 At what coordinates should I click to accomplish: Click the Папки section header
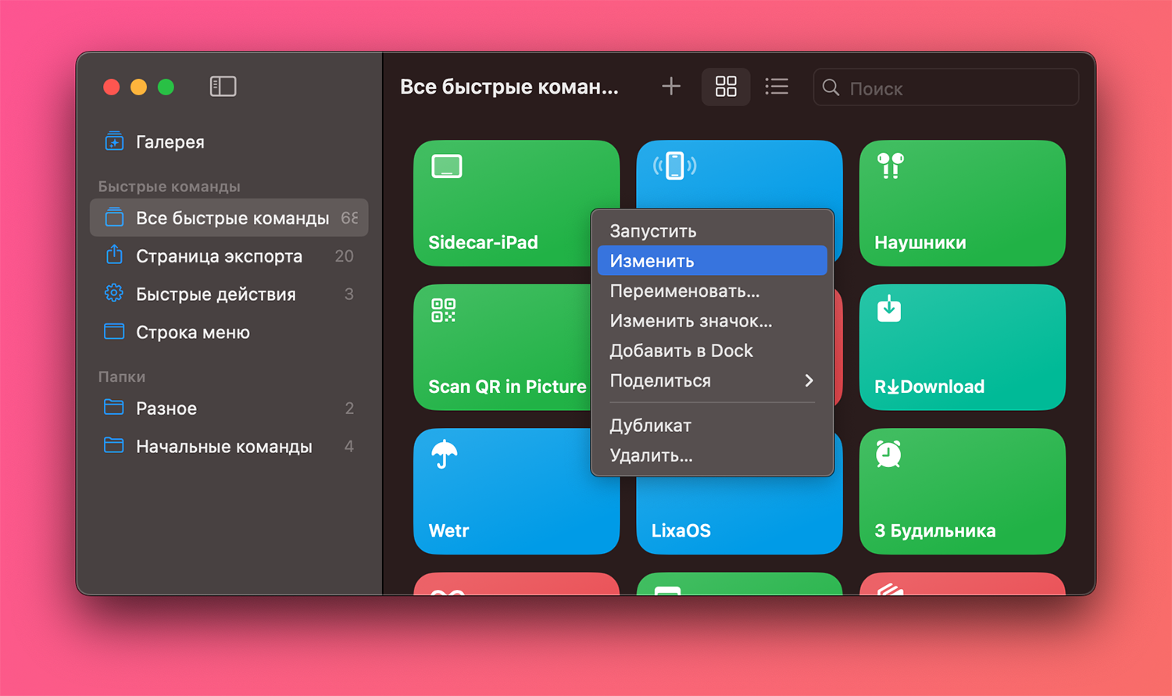[122, 377]
